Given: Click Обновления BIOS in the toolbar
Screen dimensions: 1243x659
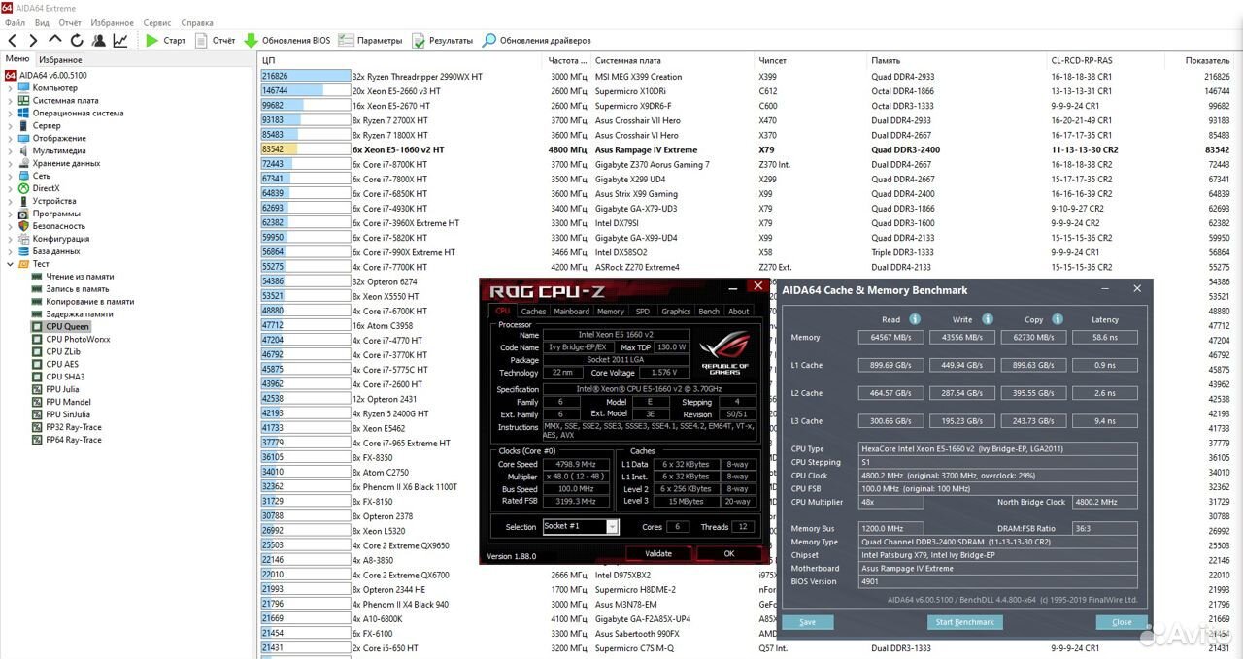Looking at the screenshot, I should click(x=287, y=41).
